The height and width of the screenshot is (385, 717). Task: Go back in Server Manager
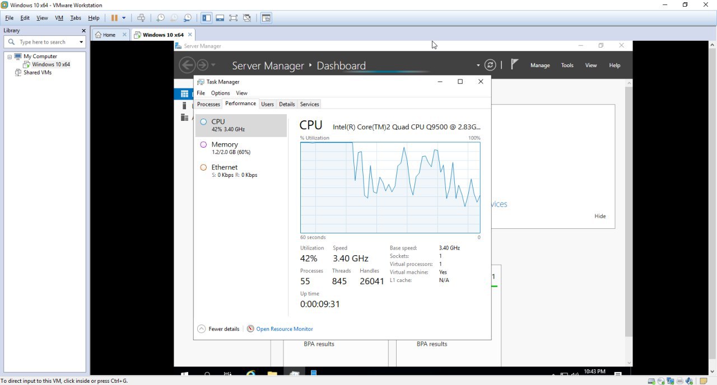coord(187,65)
